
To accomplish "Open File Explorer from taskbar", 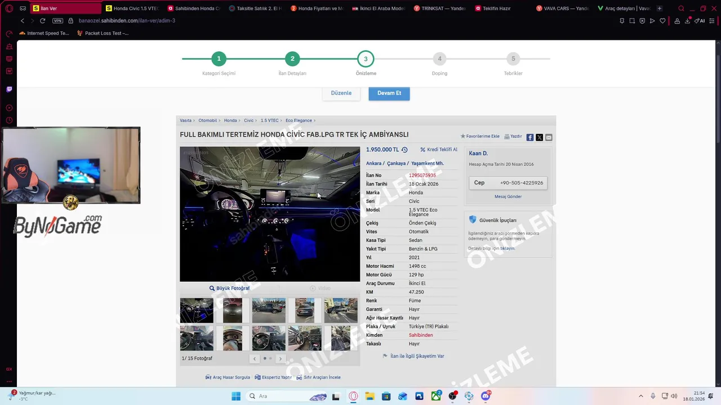I will coord(370,396).
